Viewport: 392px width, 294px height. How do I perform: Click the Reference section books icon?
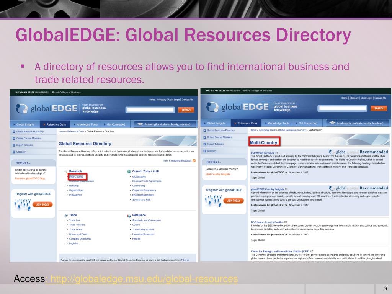point(129,216)
